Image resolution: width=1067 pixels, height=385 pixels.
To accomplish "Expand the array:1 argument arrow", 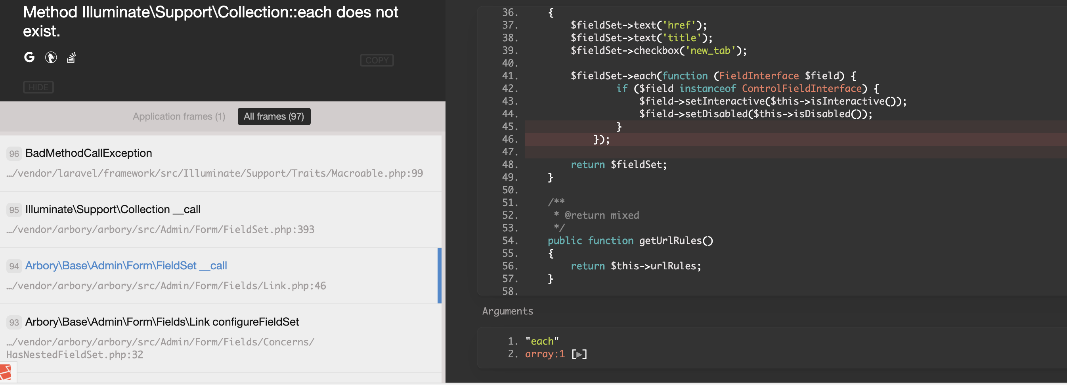I will [x=579, y=354].
